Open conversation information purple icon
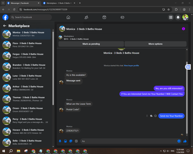The width and height of the screenshot is (193, 154). click(x=183, y=29)
